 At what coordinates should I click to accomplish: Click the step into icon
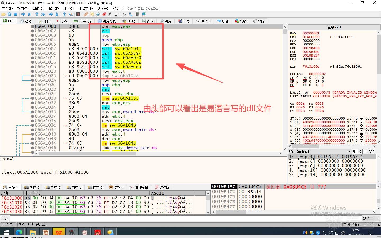pyautogui.click(x=37, y=14)
